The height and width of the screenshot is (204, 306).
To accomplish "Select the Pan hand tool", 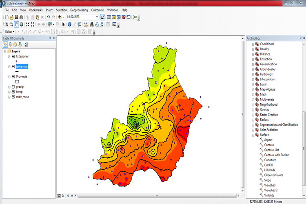I will (17, 24).
